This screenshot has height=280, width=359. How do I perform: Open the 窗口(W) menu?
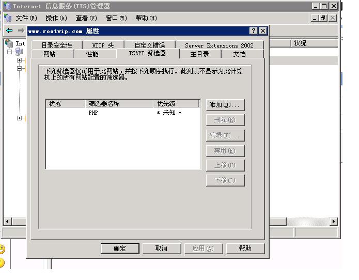point(116,18)
